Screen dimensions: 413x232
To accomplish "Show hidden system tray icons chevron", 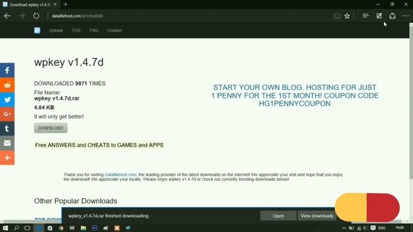I will point(344,228).
